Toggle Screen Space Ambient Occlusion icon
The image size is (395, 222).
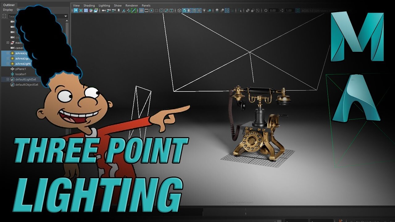click(x=217, y=10)
